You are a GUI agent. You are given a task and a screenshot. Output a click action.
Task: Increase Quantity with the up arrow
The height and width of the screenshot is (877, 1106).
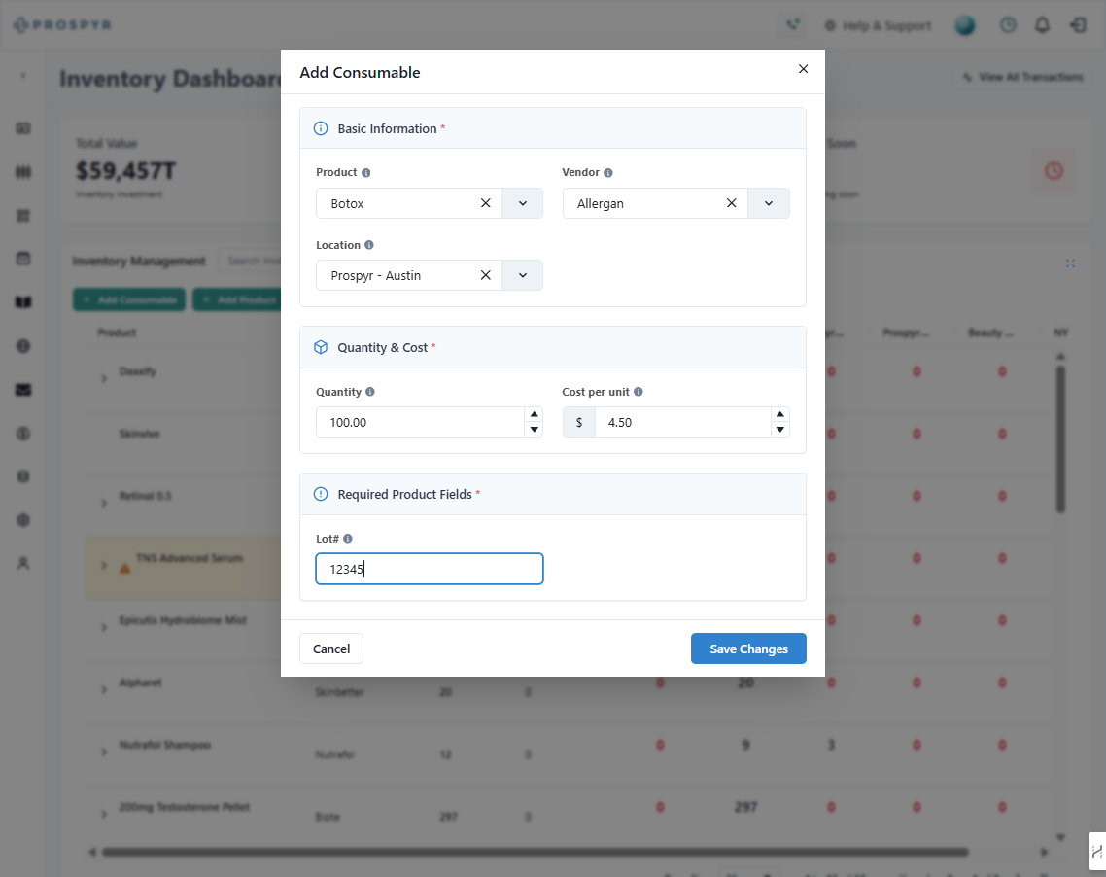coord(534,414)
